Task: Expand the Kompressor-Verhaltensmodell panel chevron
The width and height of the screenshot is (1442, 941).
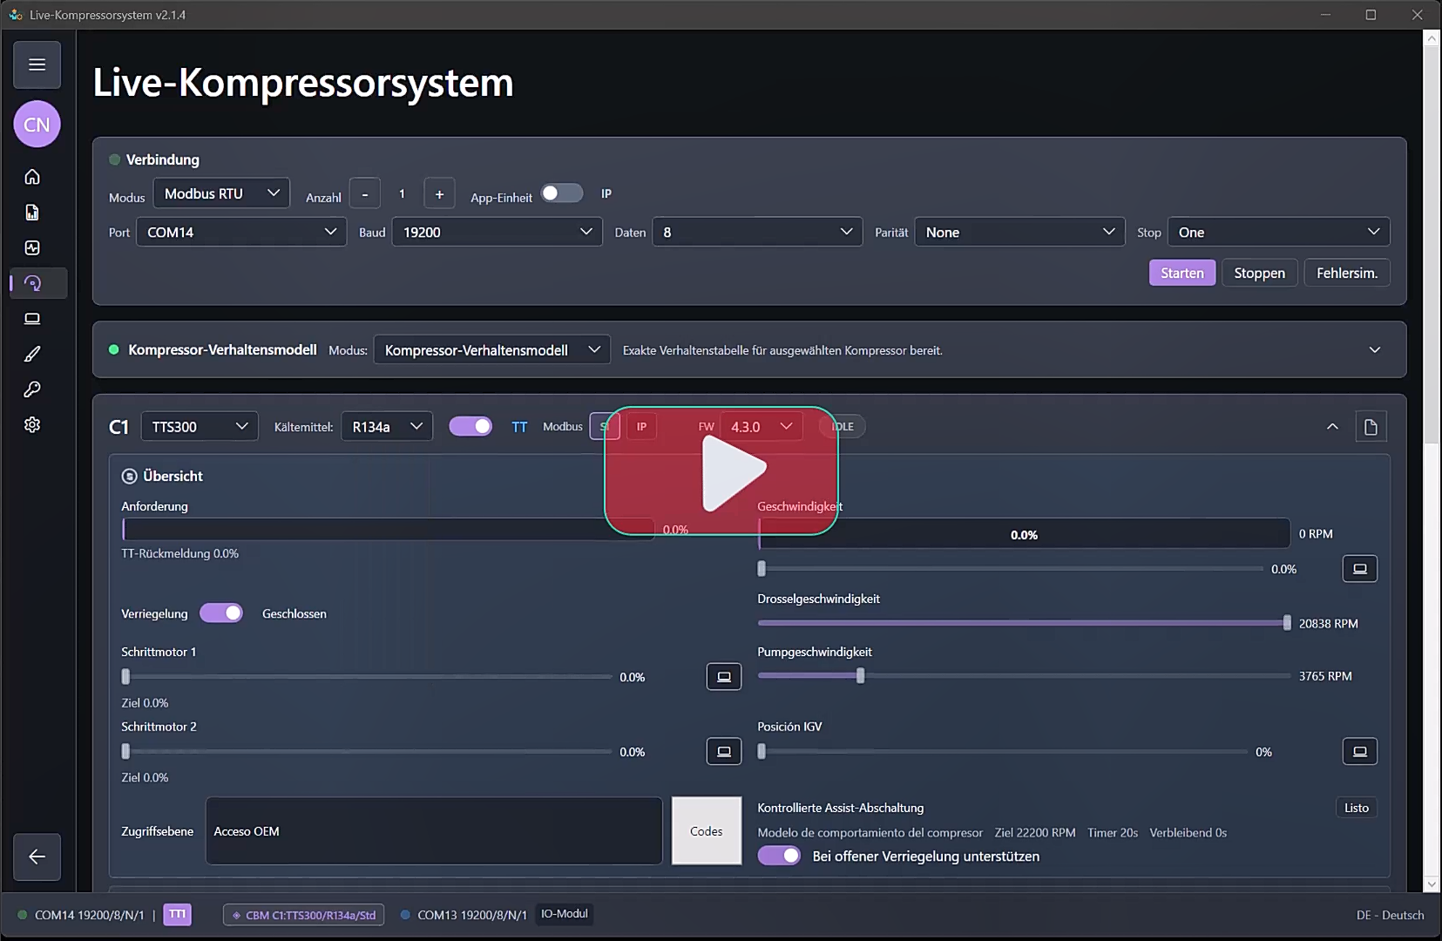Action: (1375, 350)
